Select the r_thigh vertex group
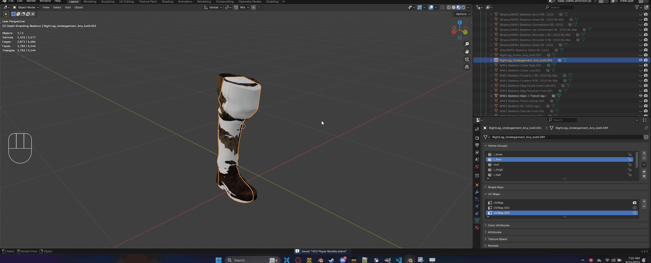The image size is (651, 263). coord(498,170)
